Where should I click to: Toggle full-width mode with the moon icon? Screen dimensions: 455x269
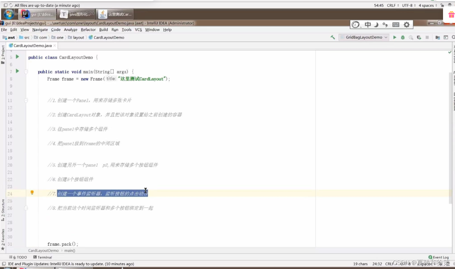377,25
